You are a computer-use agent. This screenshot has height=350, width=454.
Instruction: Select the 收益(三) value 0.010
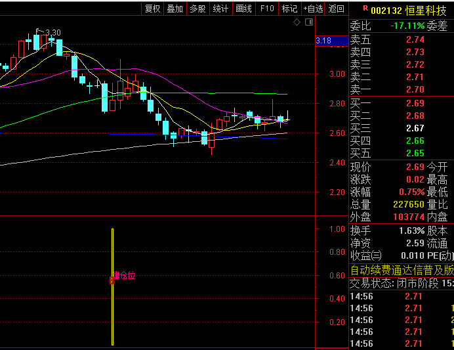pos(413,255)
